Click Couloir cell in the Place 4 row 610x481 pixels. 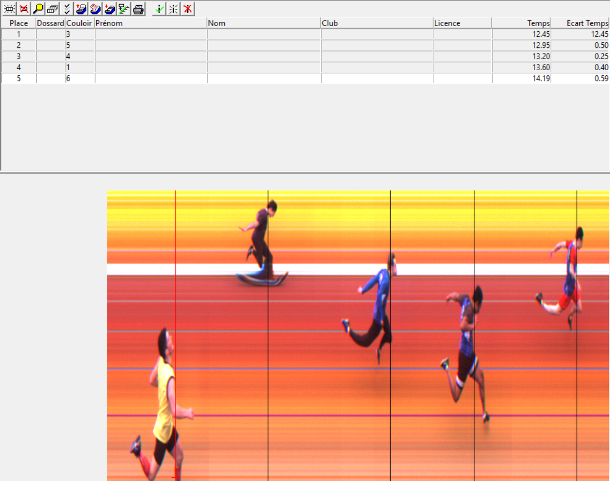click(x=80, y=67)
